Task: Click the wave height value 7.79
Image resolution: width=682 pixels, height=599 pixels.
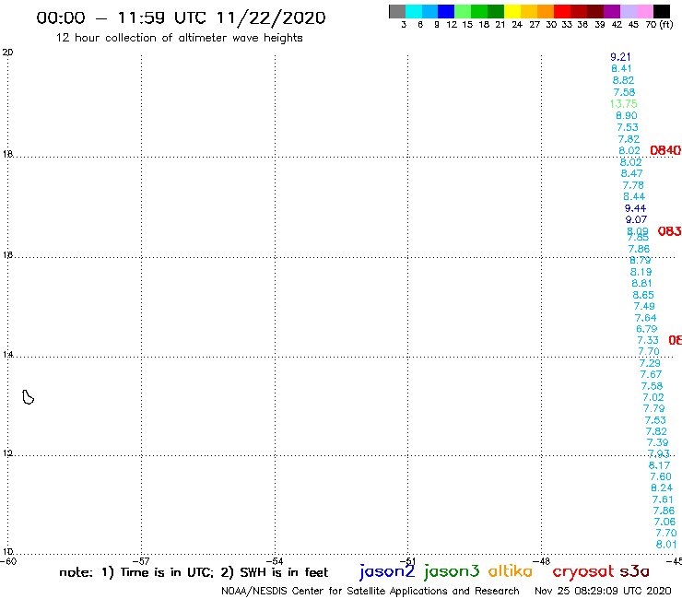Action: point(654,408)
